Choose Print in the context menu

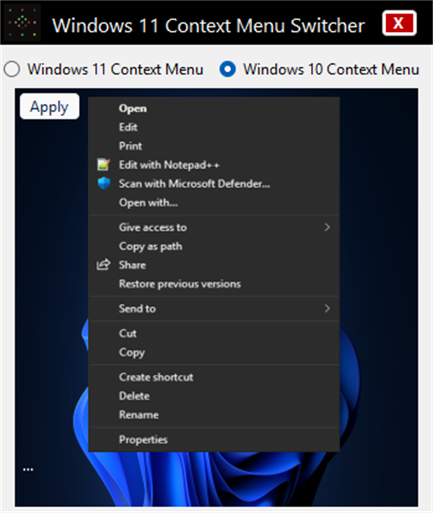coord(214,146)
